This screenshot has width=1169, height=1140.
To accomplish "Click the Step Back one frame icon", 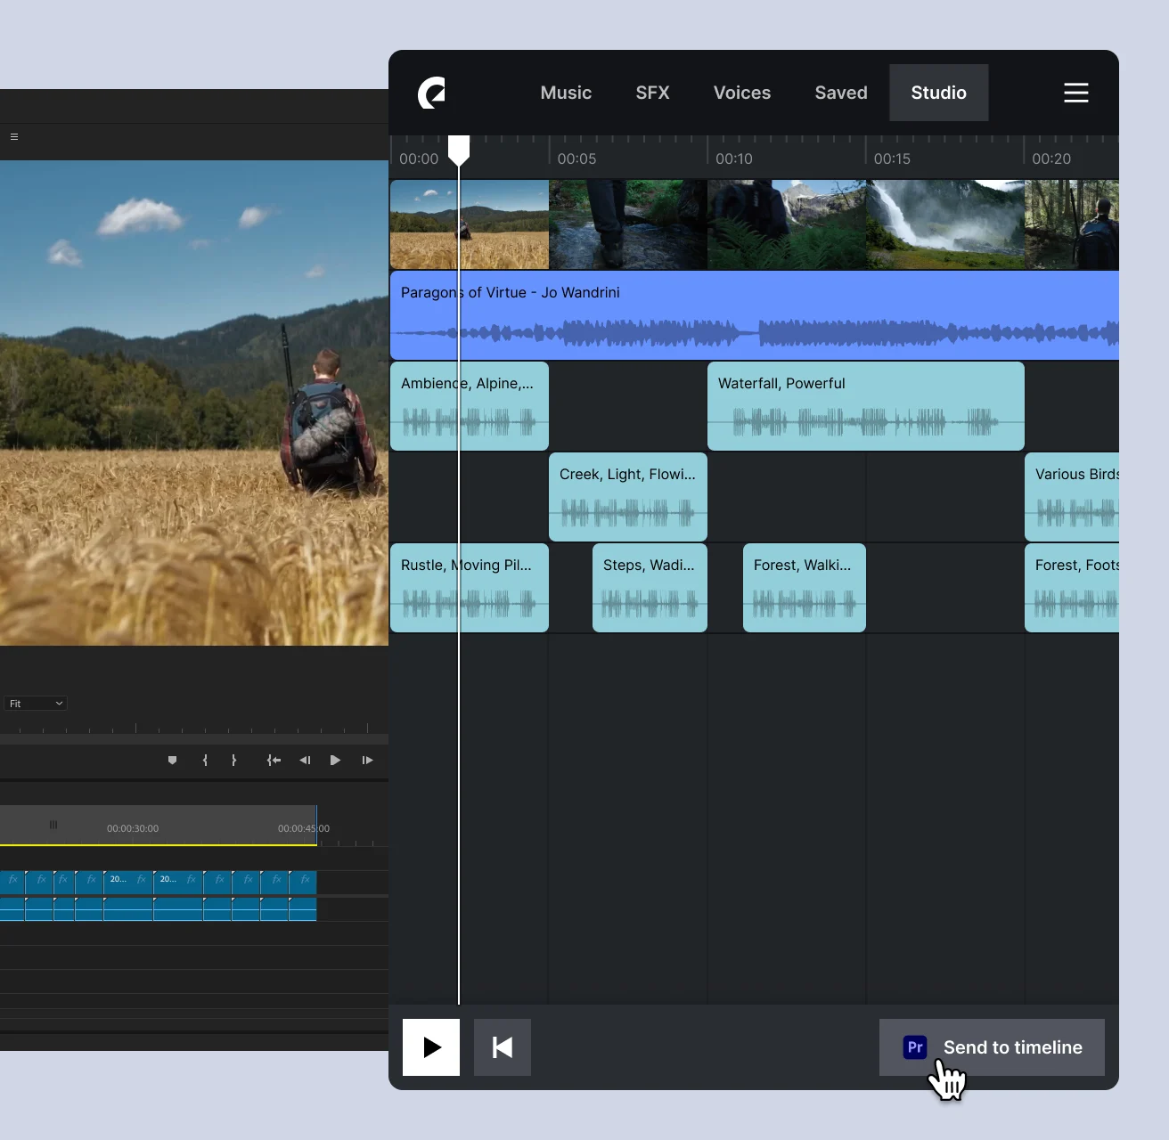I will pos(305,760).
